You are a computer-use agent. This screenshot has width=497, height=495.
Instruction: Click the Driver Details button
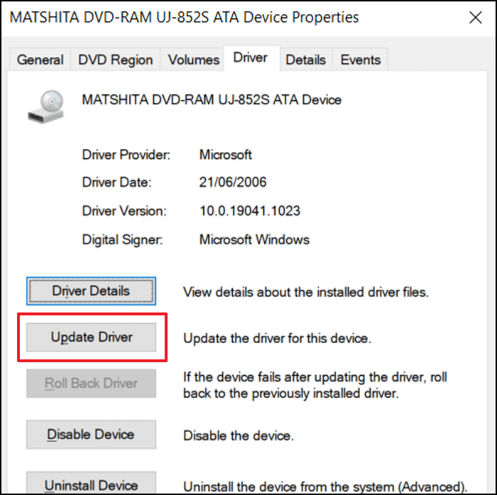pos(91,291)
